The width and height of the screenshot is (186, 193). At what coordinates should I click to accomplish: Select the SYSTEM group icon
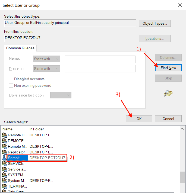pos(5,175)
